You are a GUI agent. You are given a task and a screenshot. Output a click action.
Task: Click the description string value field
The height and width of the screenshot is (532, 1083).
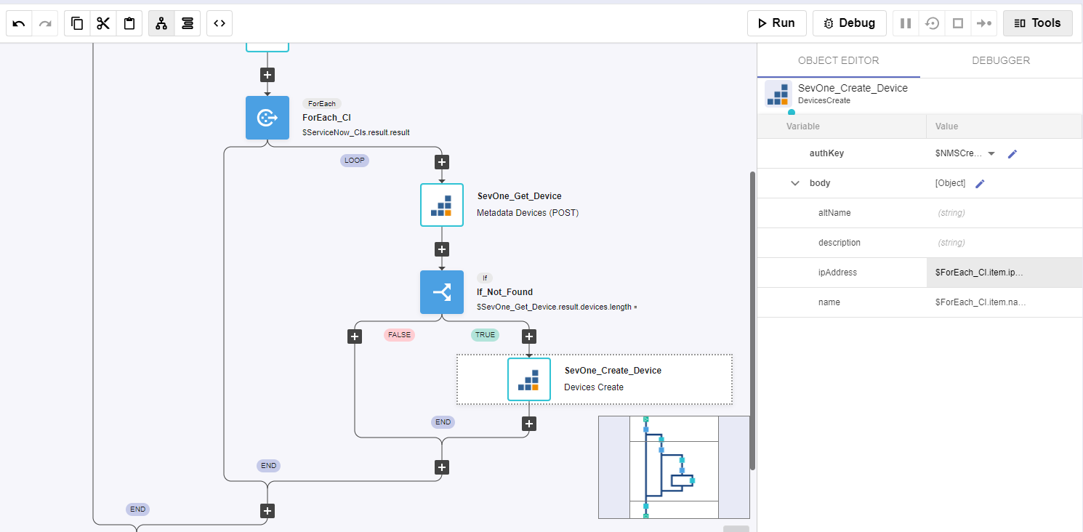click(1005, 243)
